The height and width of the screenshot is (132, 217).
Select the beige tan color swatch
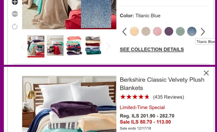(x=146, y=31)
